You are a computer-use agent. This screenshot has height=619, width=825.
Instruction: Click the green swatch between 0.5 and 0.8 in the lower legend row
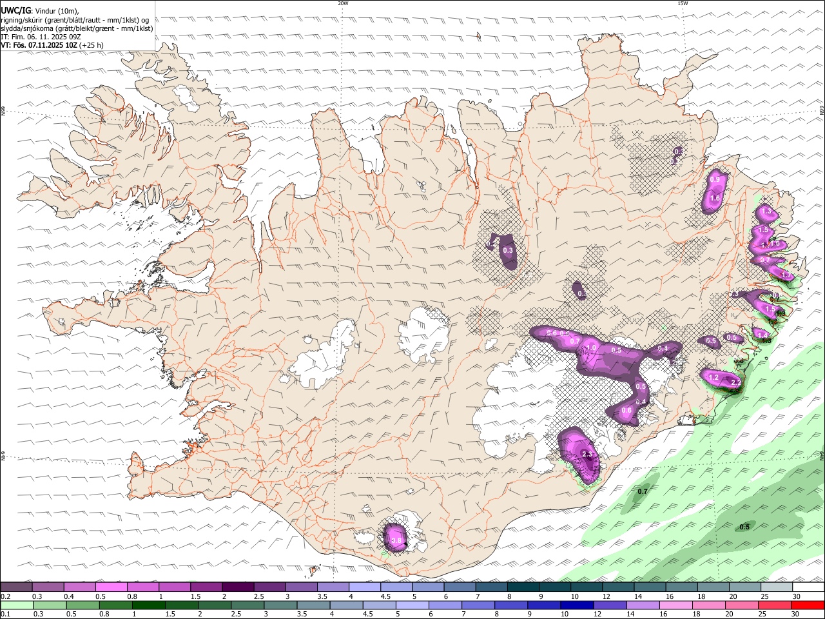[x=82, y=605]
